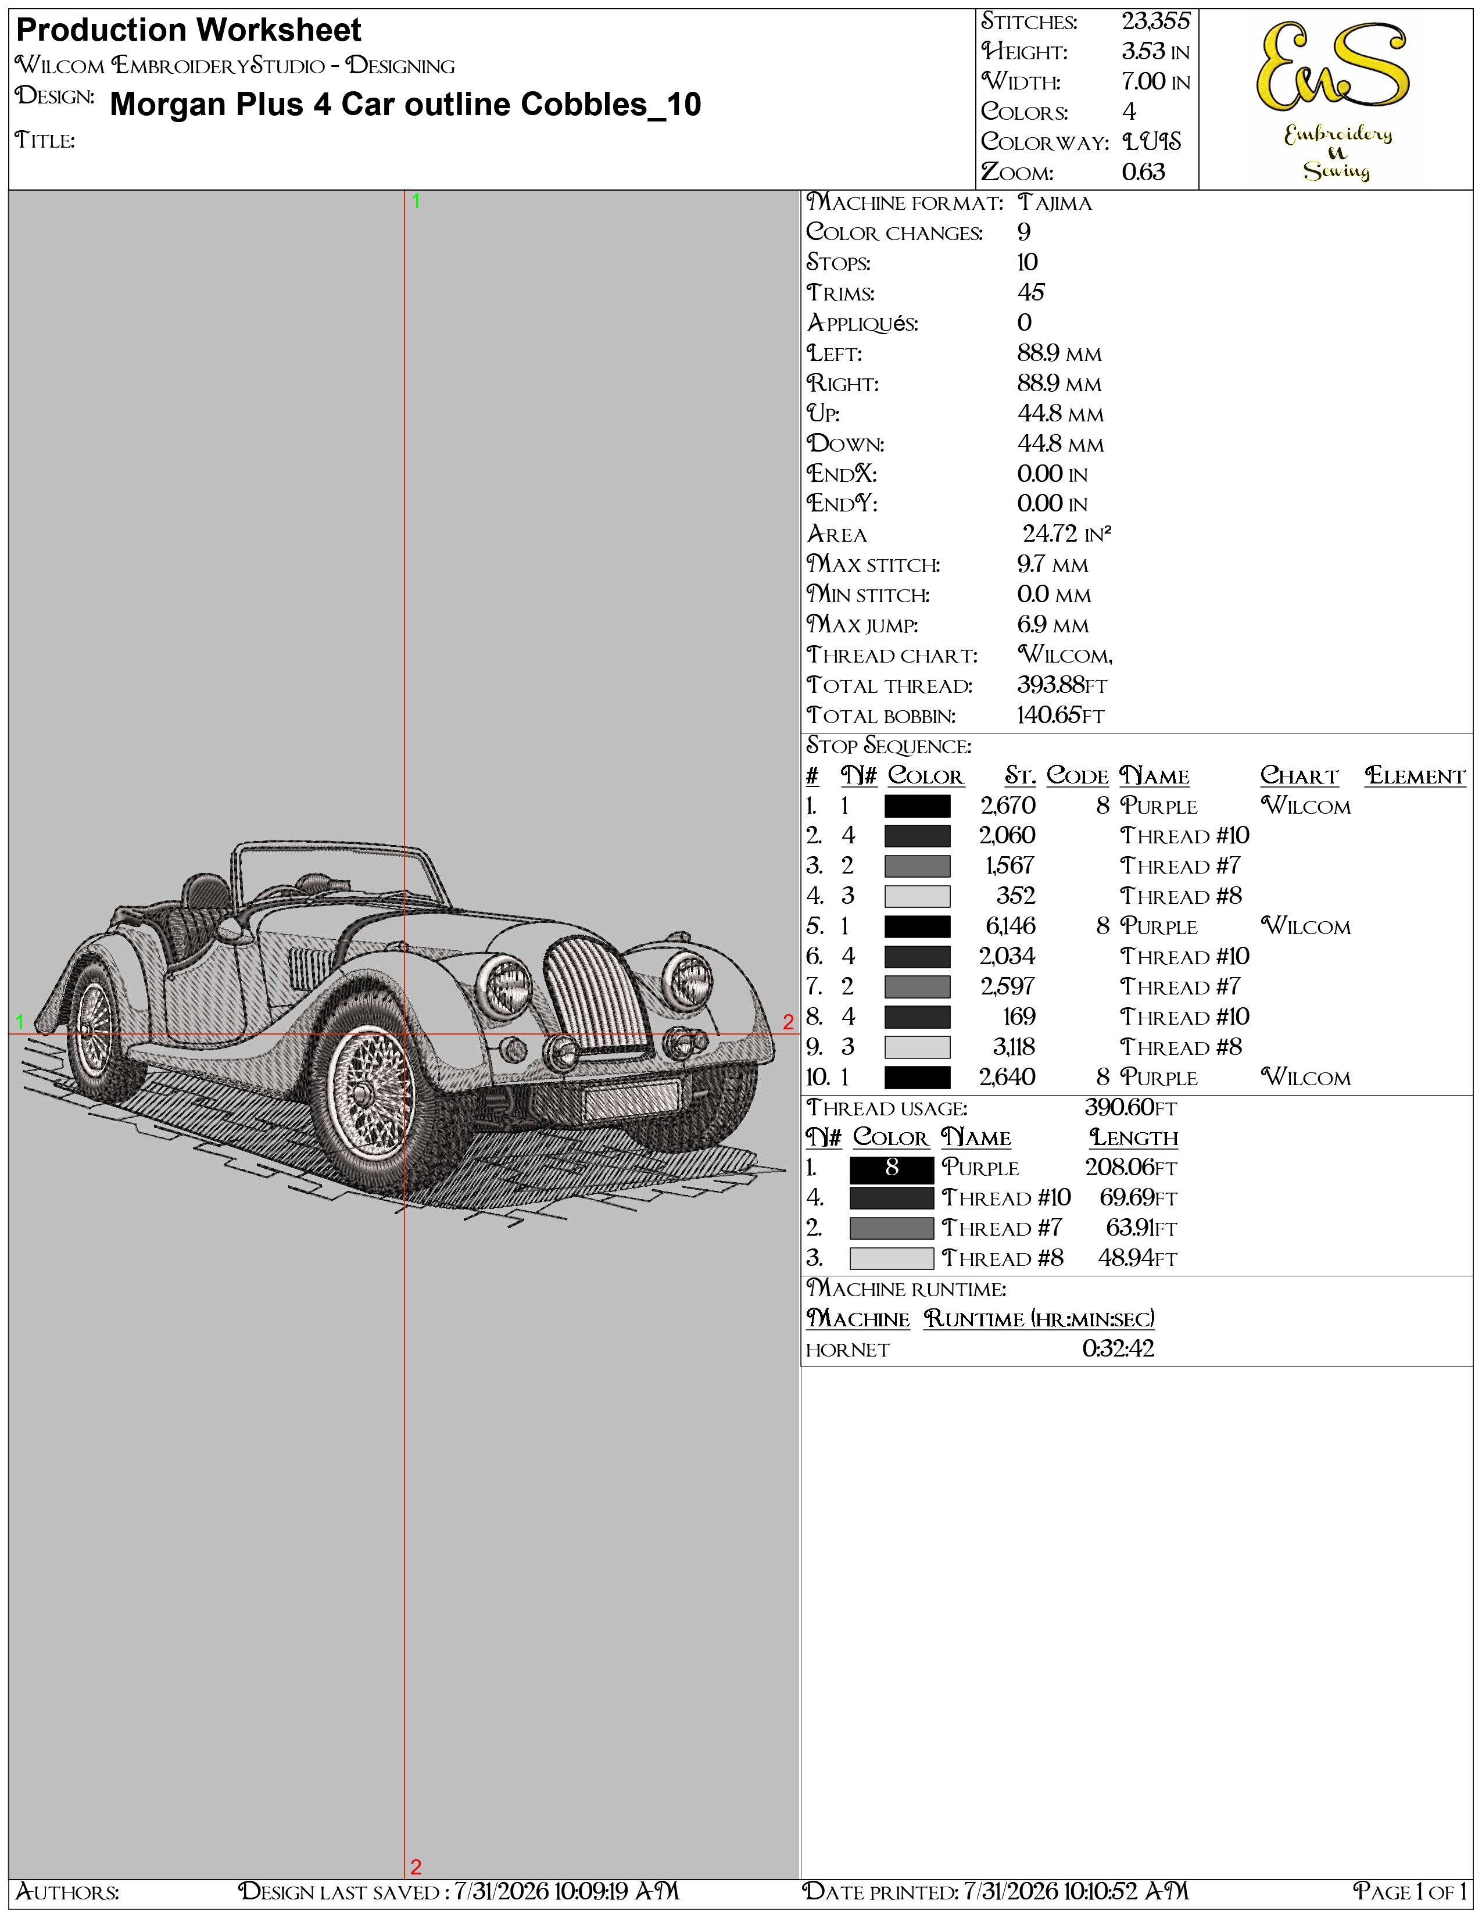Click the Thread #7 swatch in Thread Usage

(891, 1229)
